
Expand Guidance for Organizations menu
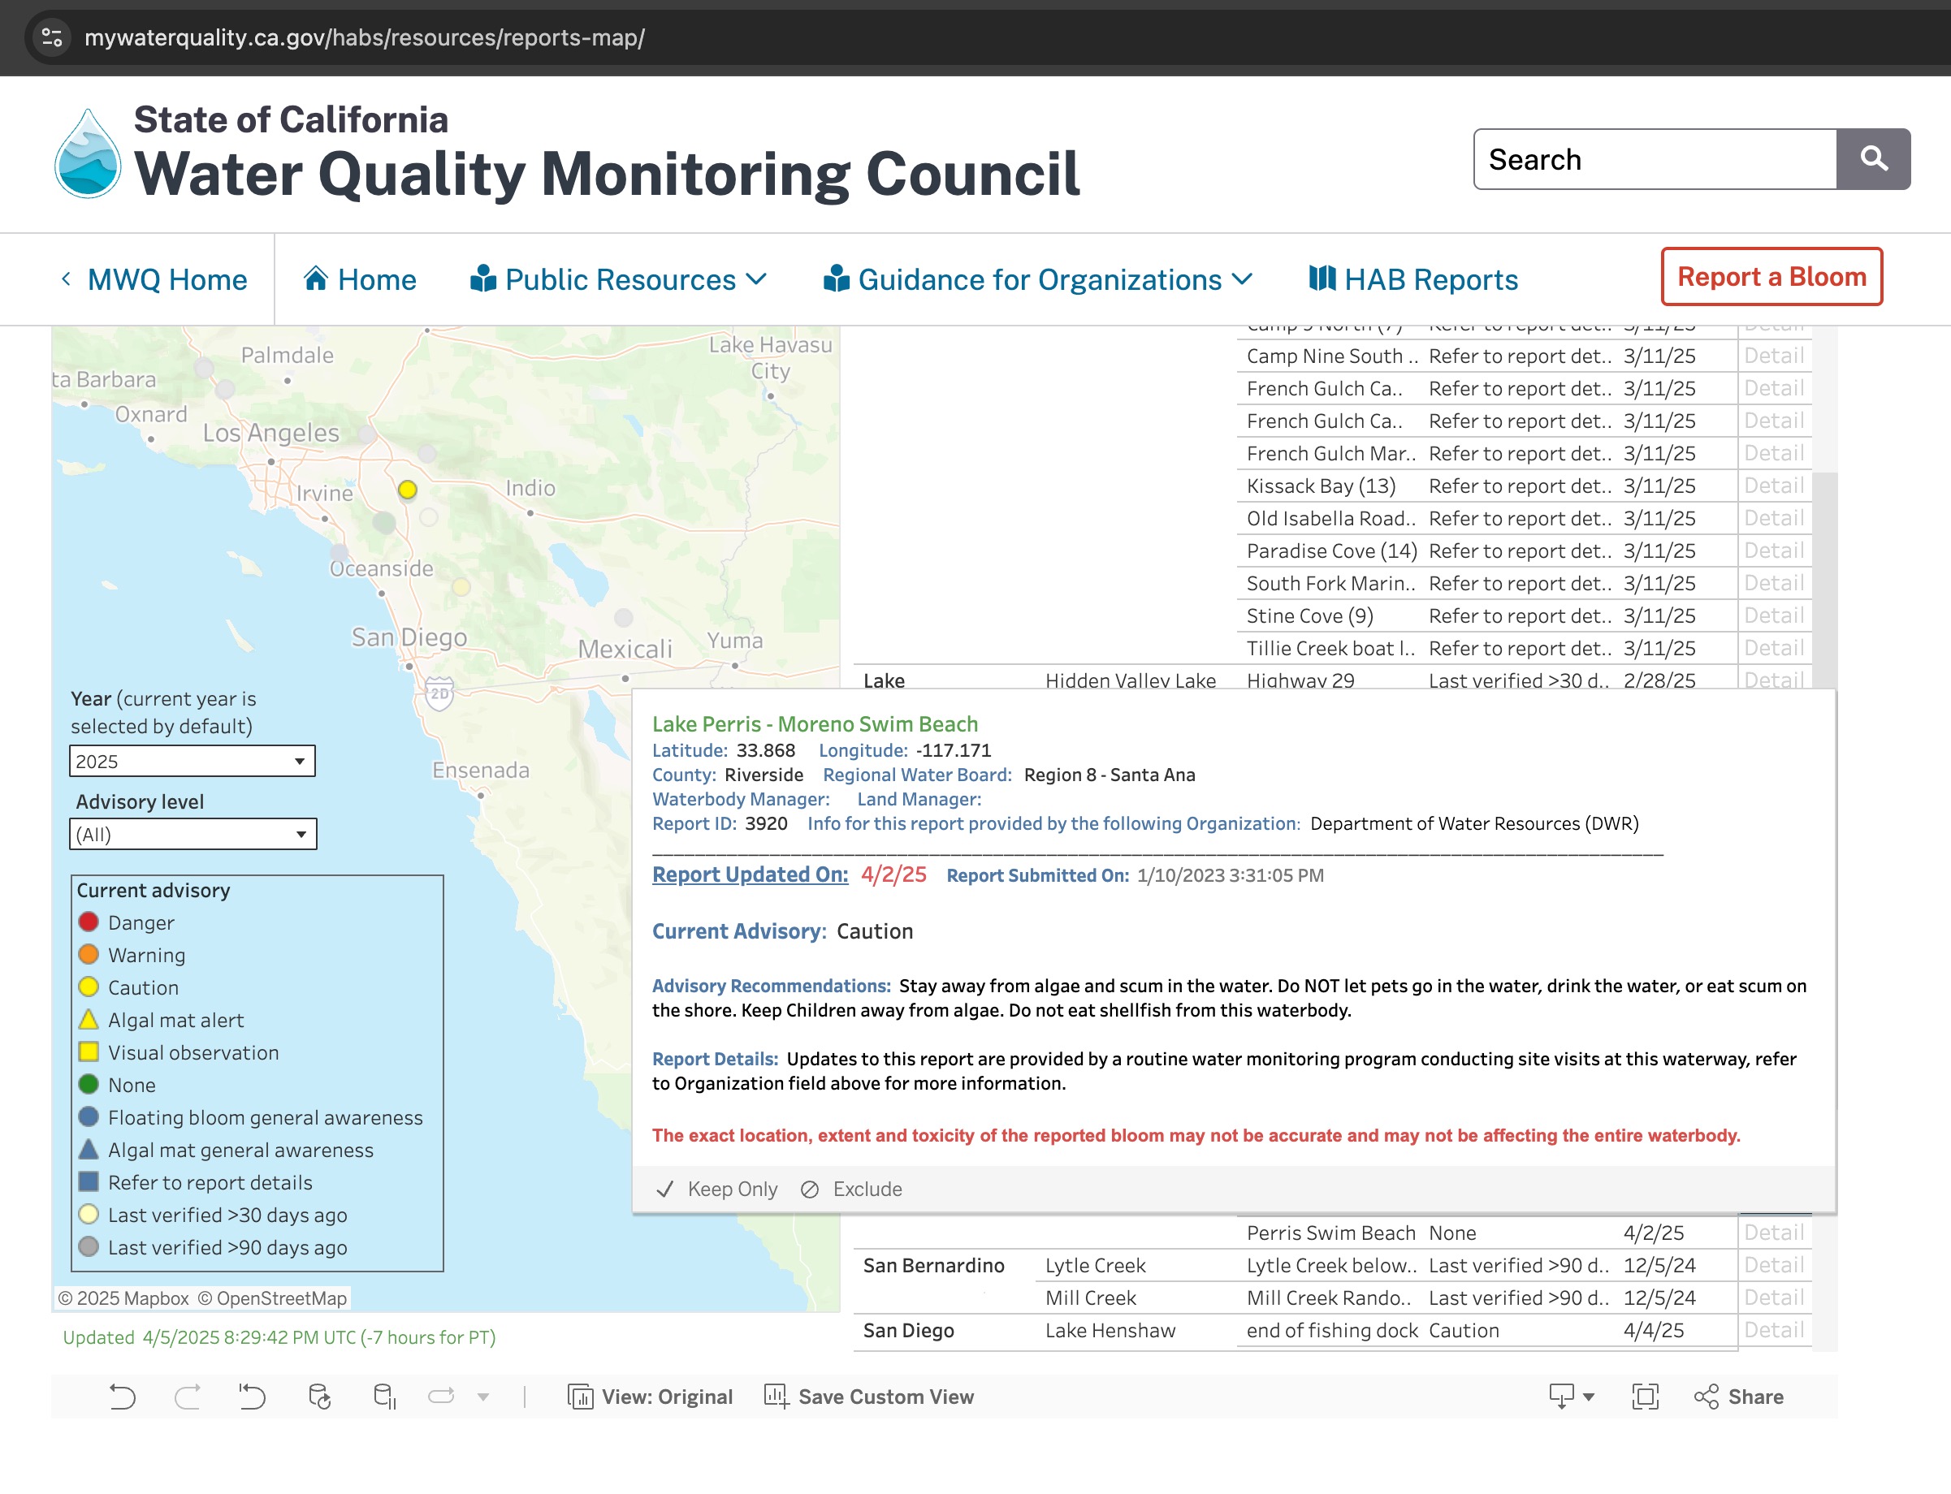(x=1037, y=280)
